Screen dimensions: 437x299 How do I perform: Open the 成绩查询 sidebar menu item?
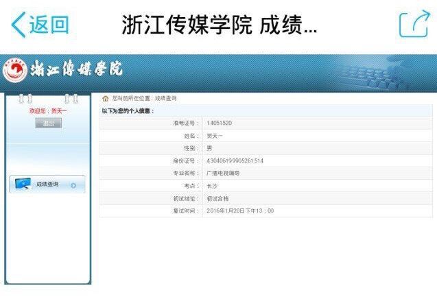(47, 184)
